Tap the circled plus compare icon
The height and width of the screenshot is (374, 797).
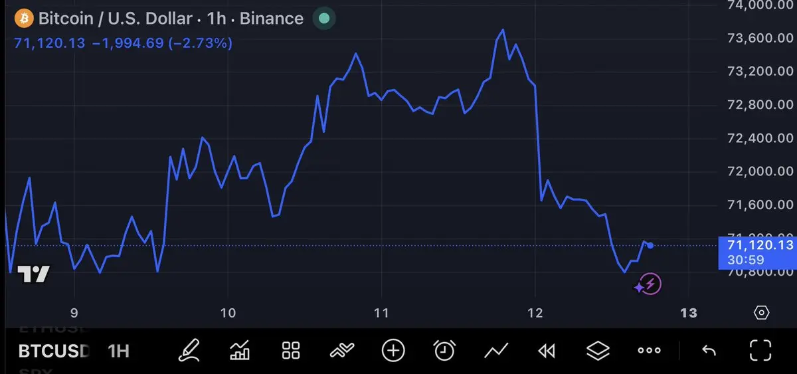(x=393, y=350)
